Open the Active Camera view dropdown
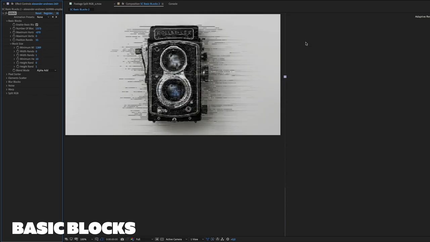Image resolution: width=430 pixels, height=242 pixels. [x=176, y=239]
